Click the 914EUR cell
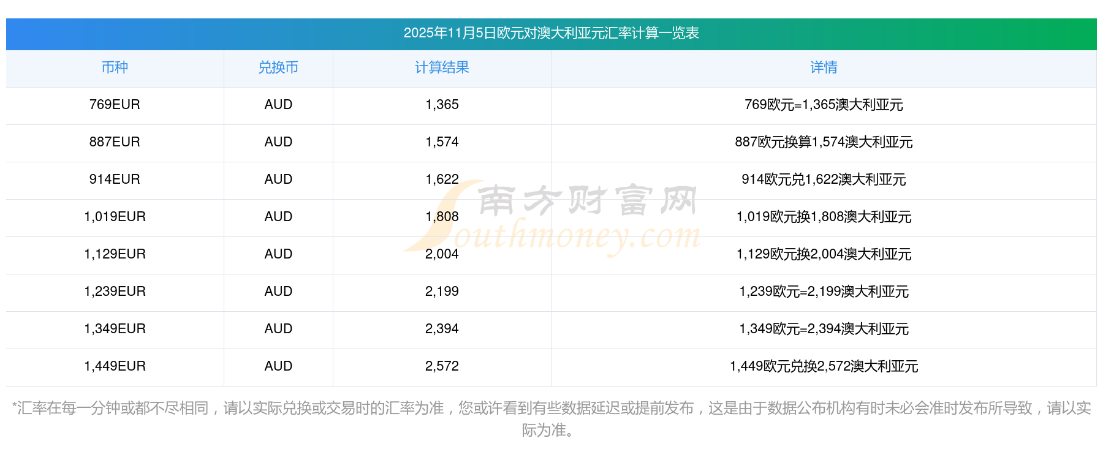This screenshot has height=449, width=1103. (x=115, y=179)
